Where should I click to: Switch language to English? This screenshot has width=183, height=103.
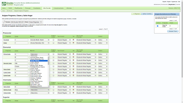(169, 2)
